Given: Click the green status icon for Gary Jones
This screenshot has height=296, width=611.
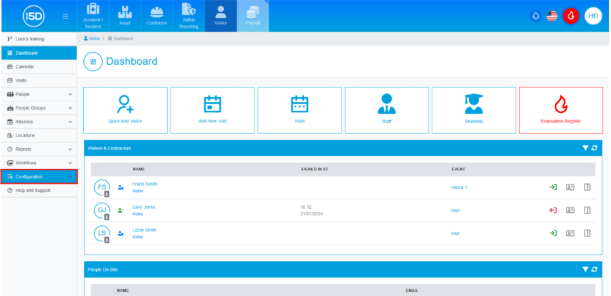Looking at the screenshot, I should pyautogui.click(x=121, y=210).
